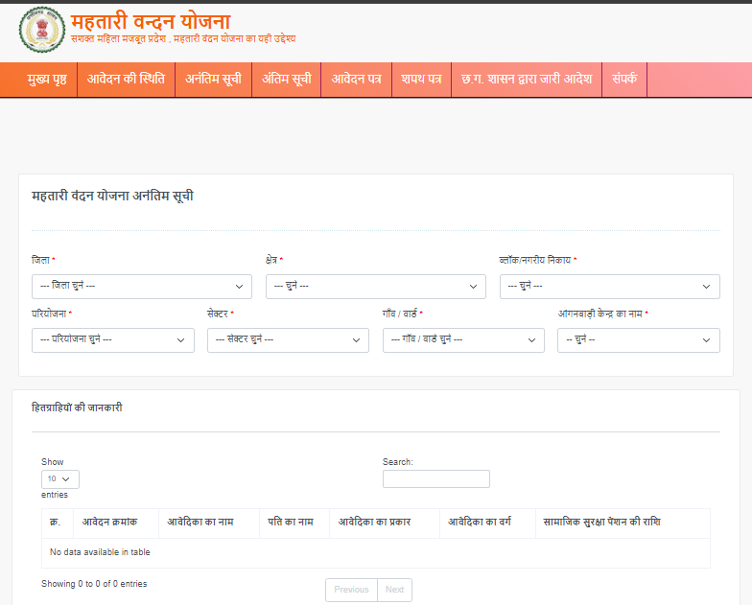The width and height of the screenshot is (752, 605).
Task: Sort by आवेदिका का नाम column header
Action: (x=209, y=524)
